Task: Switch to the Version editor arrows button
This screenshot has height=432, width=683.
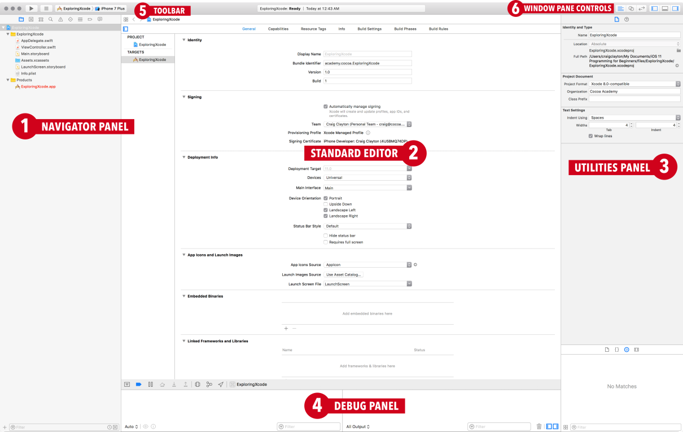Action: 642,8
